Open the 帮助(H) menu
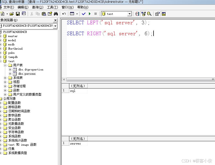 (83, 7)
